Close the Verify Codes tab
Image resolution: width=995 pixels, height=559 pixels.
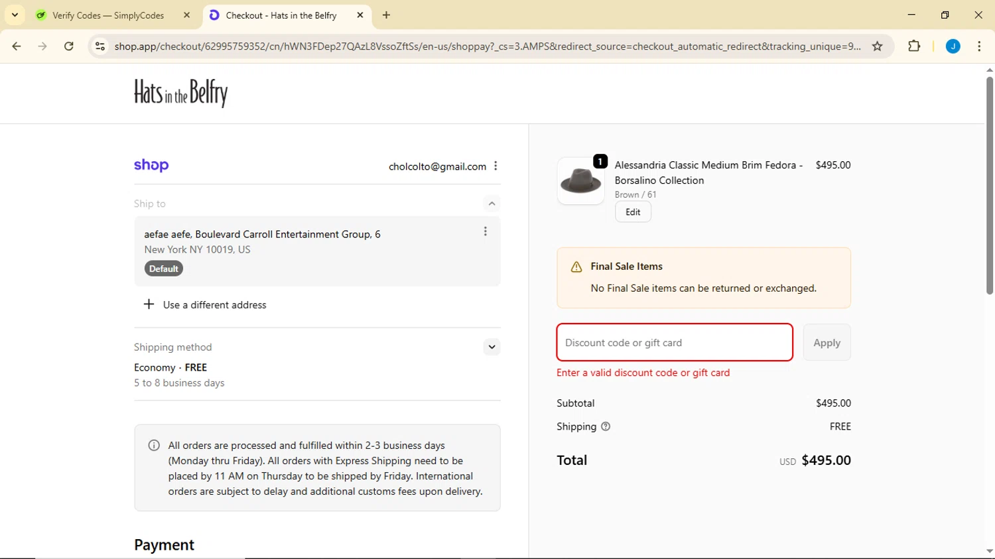coord(187,15)
